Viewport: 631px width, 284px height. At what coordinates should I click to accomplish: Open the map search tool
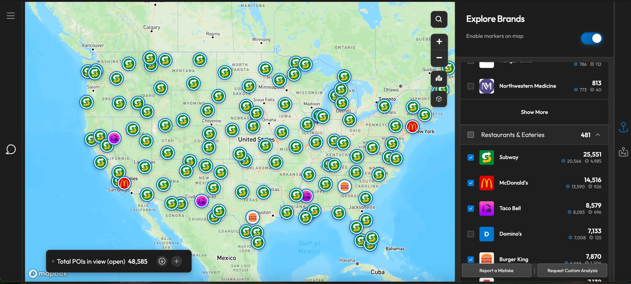pos(439,19)
